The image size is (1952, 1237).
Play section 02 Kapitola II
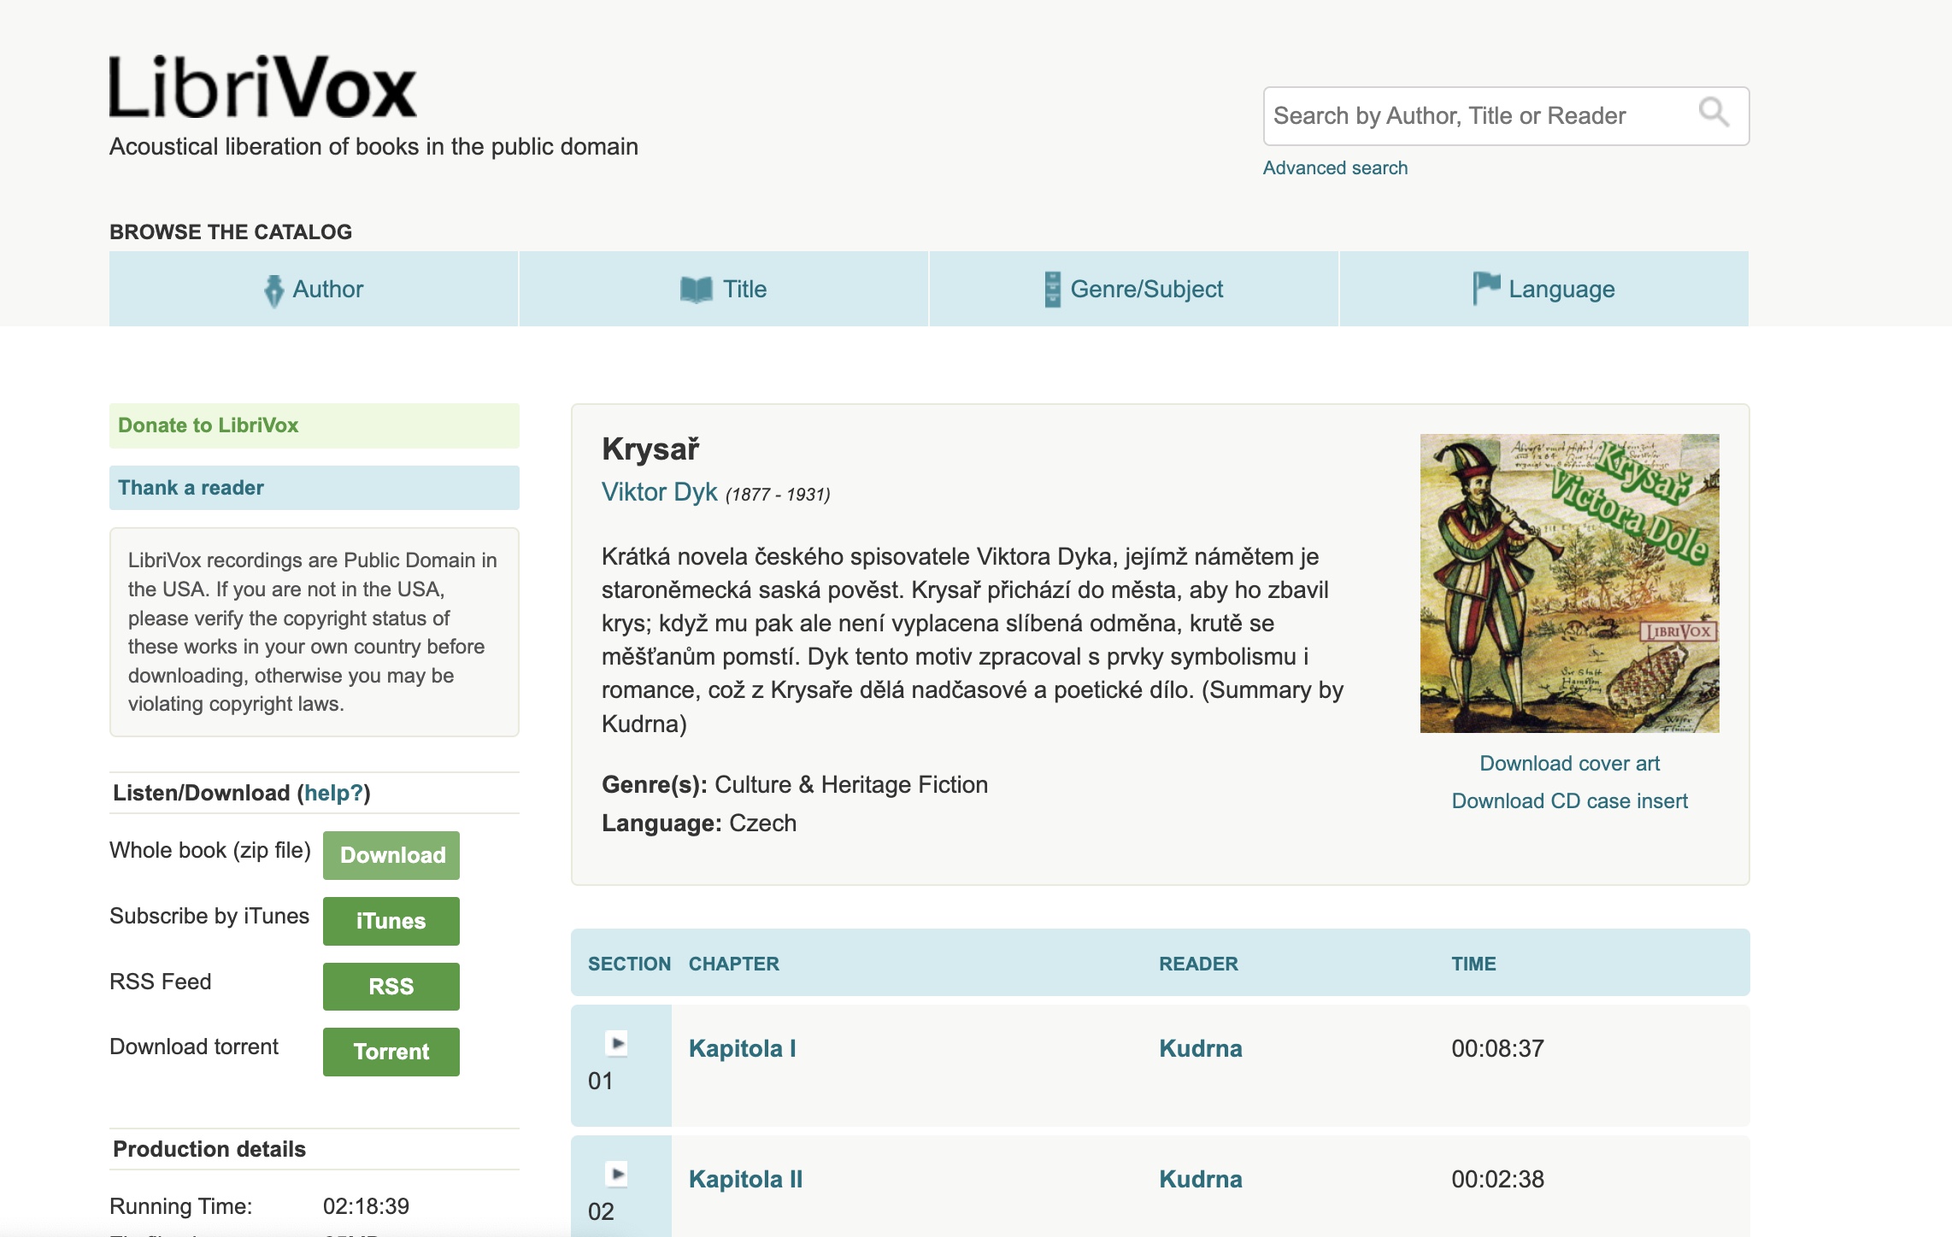pos(617,1174)
